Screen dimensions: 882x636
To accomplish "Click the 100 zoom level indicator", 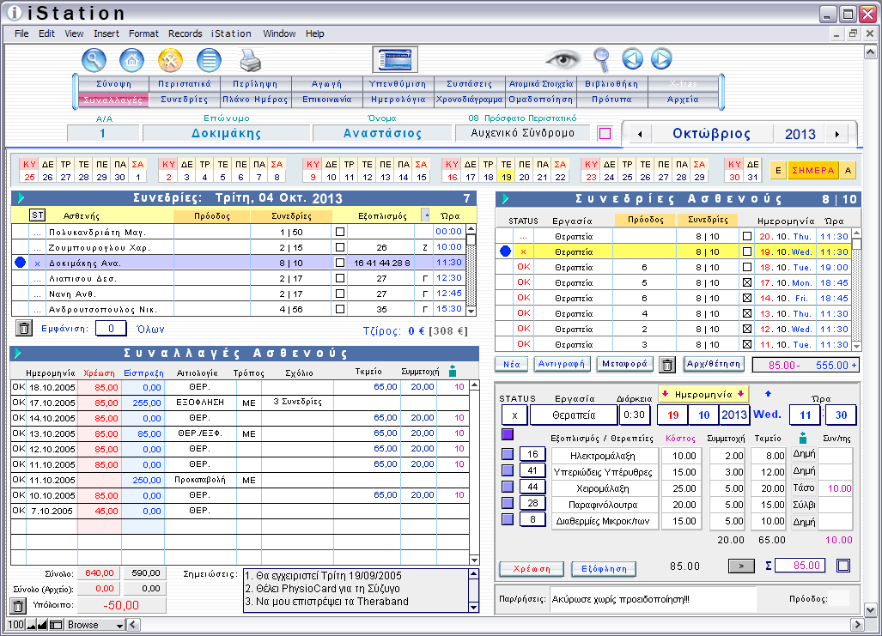I will pyautogui.click(x=15, y=625).
